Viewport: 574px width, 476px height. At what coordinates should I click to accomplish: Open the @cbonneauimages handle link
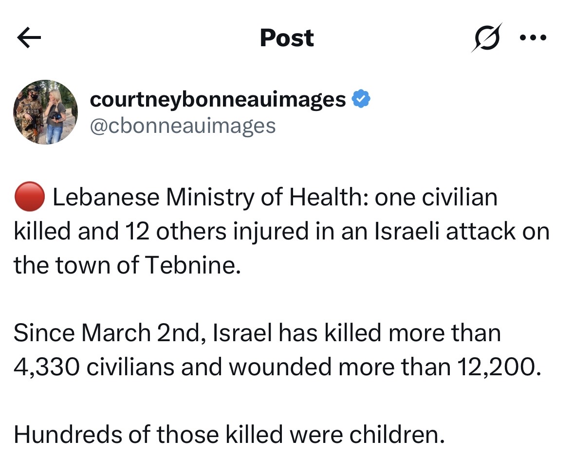point(183,126)
